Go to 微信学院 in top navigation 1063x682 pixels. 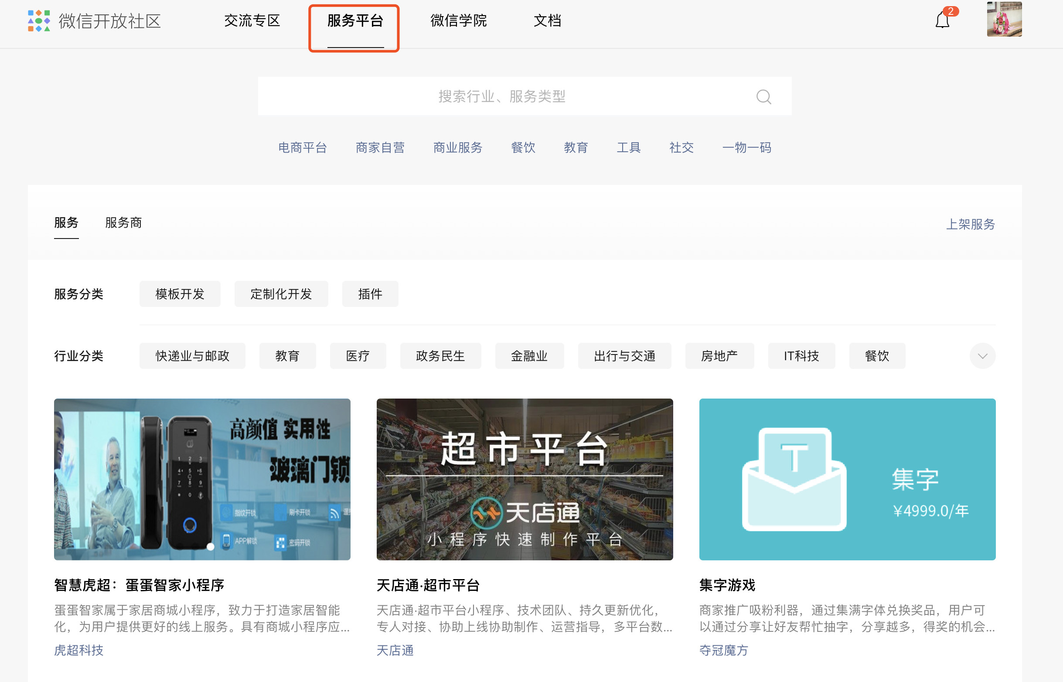coord(458,21)
